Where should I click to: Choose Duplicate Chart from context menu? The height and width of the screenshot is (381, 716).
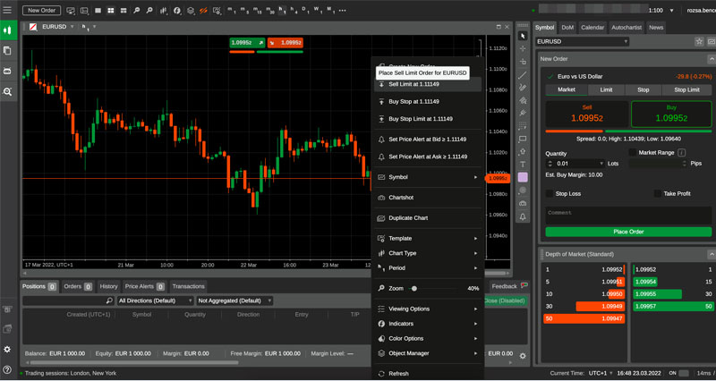[428, 218]
